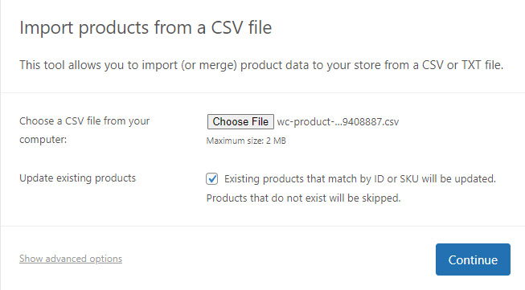Click the 'Update existing products' row label

(x=78, y=178)
